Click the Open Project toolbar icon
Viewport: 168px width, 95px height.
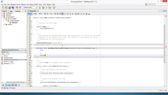9,7
